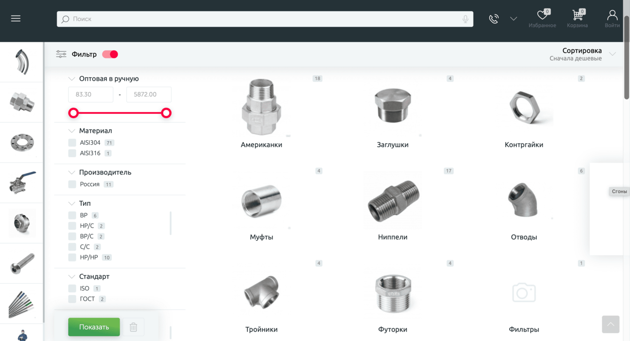Click the scroll-to-top arrow icon
The height and width of the screenshot is (341, 630).
click(610, 324)
